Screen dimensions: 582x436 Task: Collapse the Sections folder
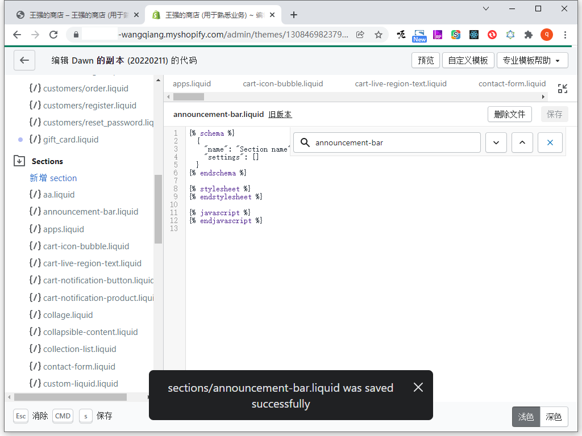[19, 161]
